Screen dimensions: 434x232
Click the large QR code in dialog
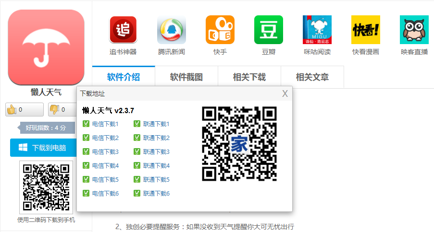pos(239,144)
